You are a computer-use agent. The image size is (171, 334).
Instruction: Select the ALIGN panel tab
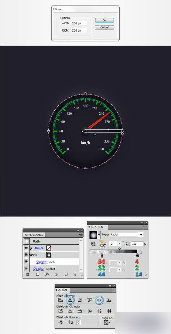63,290
